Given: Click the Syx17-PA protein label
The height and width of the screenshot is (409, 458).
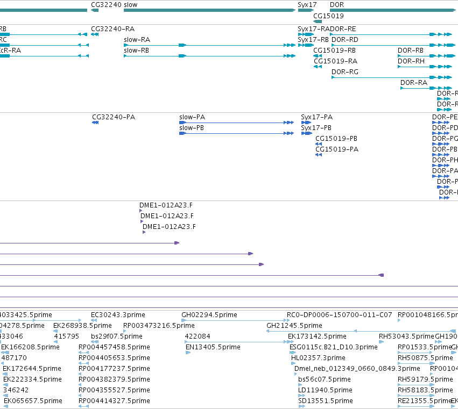Looking at the screenshot, I should point(316,117).
